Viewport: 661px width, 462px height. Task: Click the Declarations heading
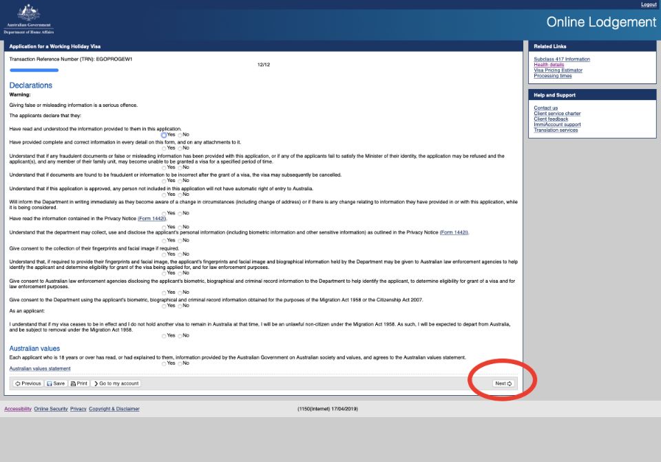point(31,86)
